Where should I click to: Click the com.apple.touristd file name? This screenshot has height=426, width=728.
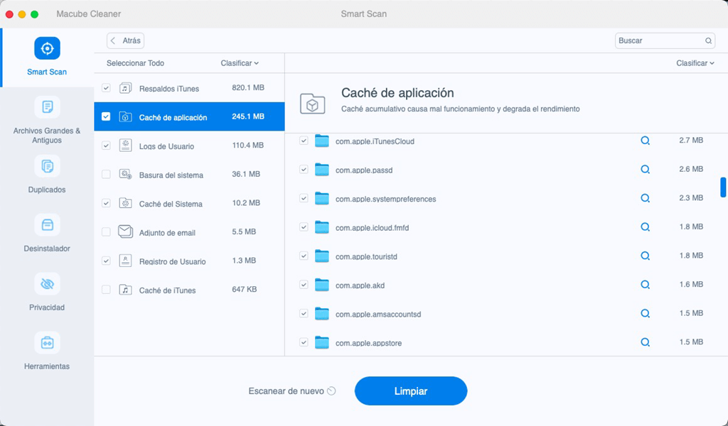(x=366, y=256)
